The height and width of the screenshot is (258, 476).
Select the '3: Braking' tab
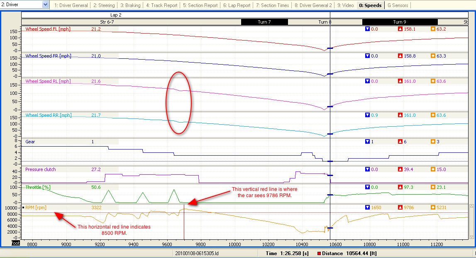[130, 5]
